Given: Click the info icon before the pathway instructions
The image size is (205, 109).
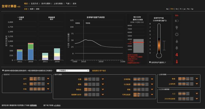Looking at the screenshot, I should click(x=3, y=70).
